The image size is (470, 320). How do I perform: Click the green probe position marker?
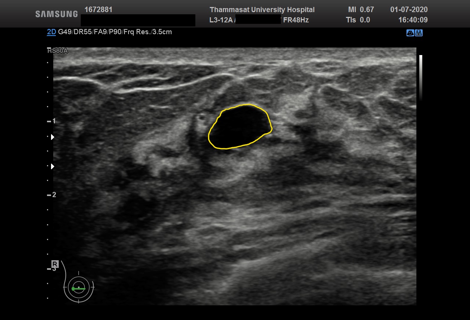tap(79, 289)
